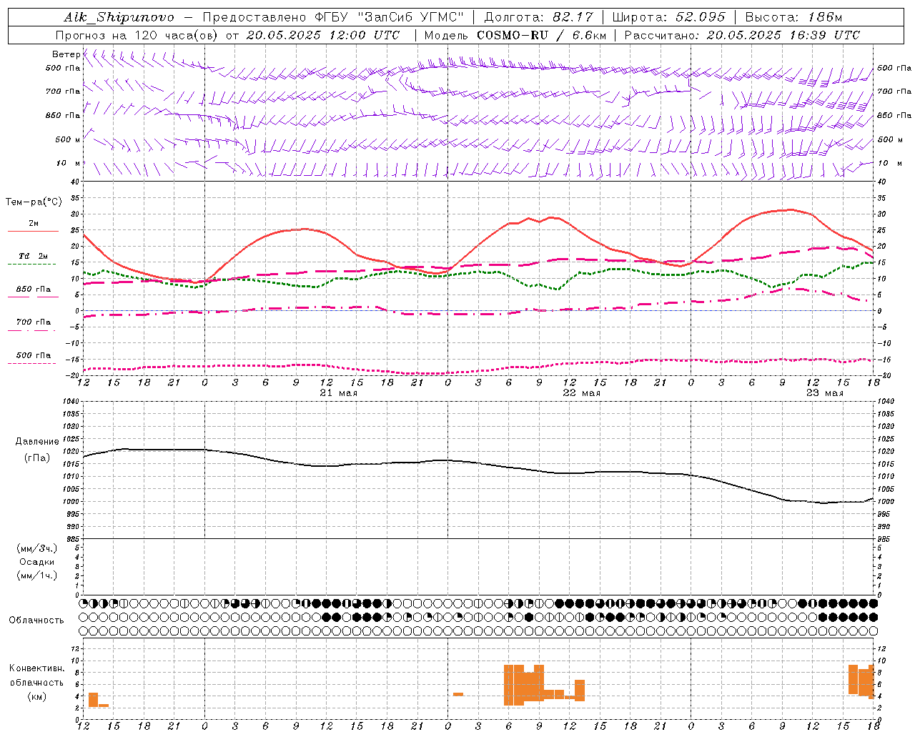Click the (км) convective cloud unit label
Screen dimensions: 915x732
pos(37,696)
